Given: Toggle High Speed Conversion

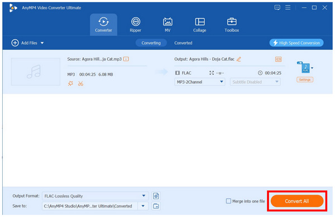Looking at the screenshot, I should point(296,43).
